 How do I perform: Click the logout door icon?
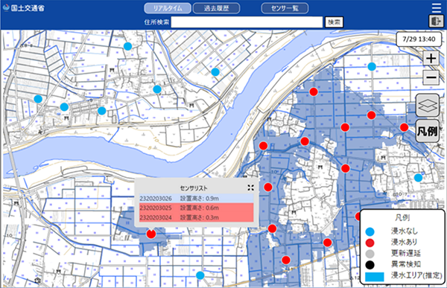[x=436, y=22]
